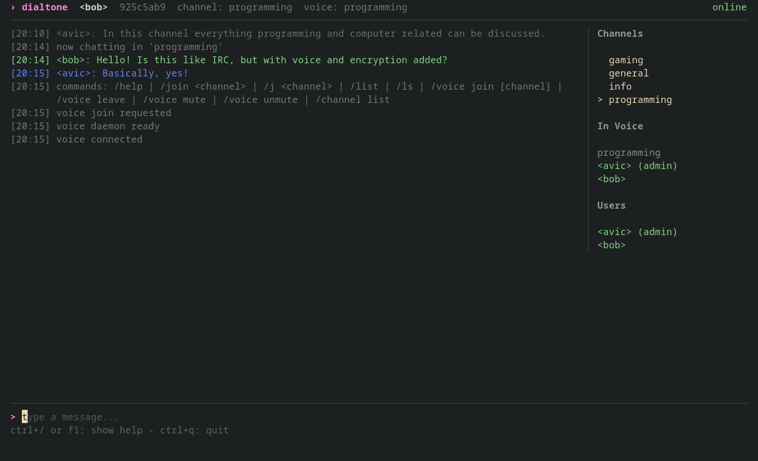Click avic admin under In Voice
The height and width of the screenshot is (461, 758).
(x=637, y=166)
